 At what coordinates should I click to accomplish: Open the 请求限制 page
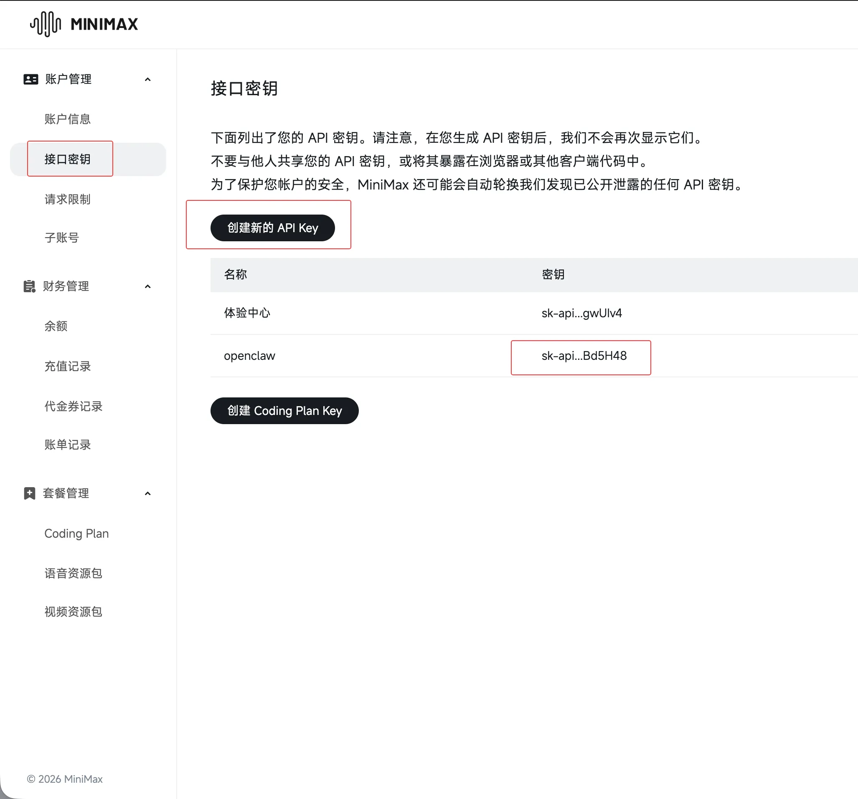tap(67, 199)
